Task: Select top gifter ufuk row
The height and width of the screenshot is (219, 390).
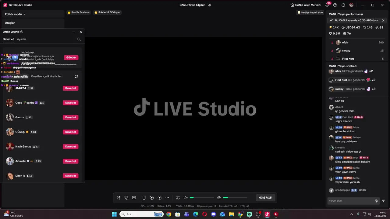Action: [x=357, y=43]
